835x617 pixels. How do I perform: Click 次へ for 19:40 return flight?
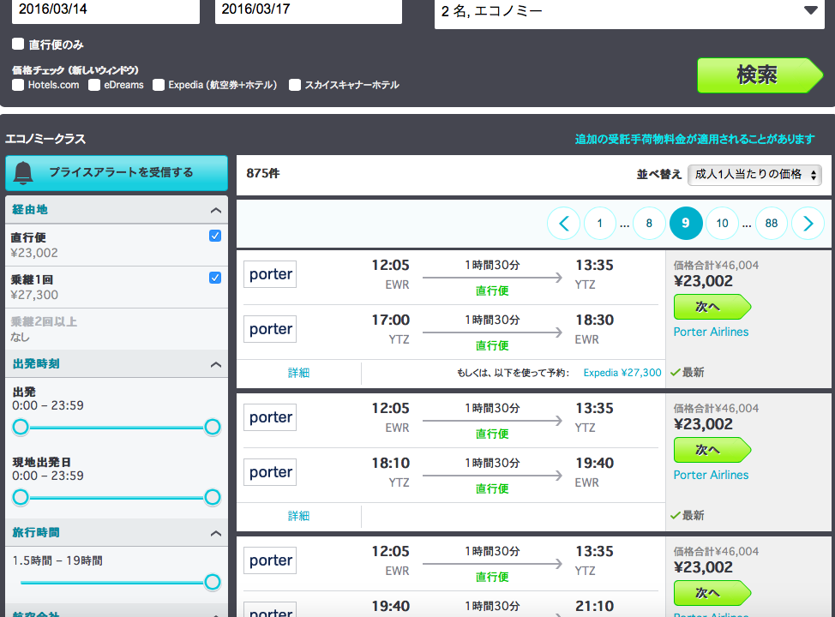point(712,593)
